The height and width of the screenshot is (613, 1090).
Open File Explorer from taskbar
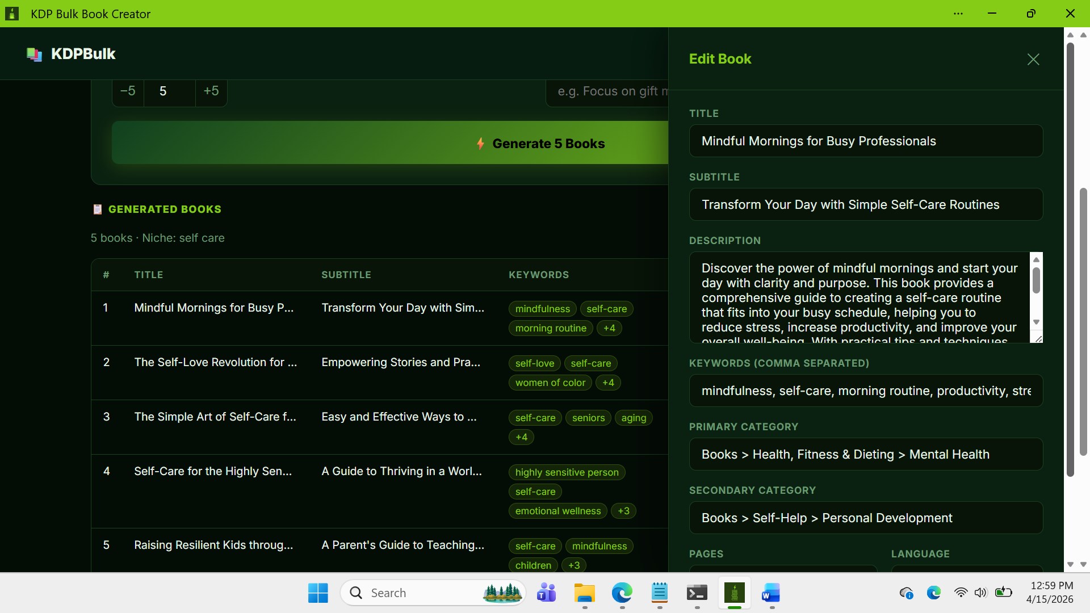(x=584, y=593)
